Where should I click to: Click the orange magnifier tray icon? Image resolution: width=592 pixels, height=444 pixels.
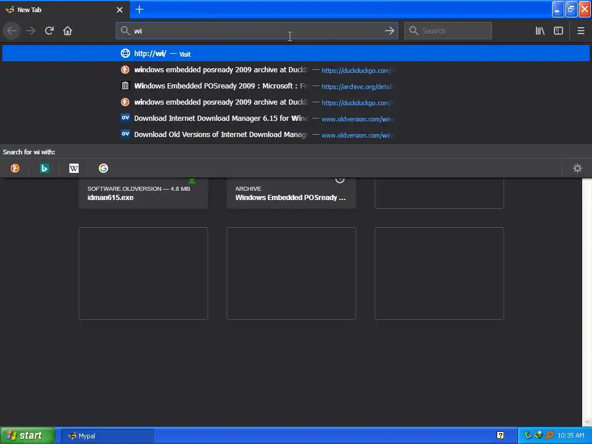pyautogui.click(x=549, y=435)
